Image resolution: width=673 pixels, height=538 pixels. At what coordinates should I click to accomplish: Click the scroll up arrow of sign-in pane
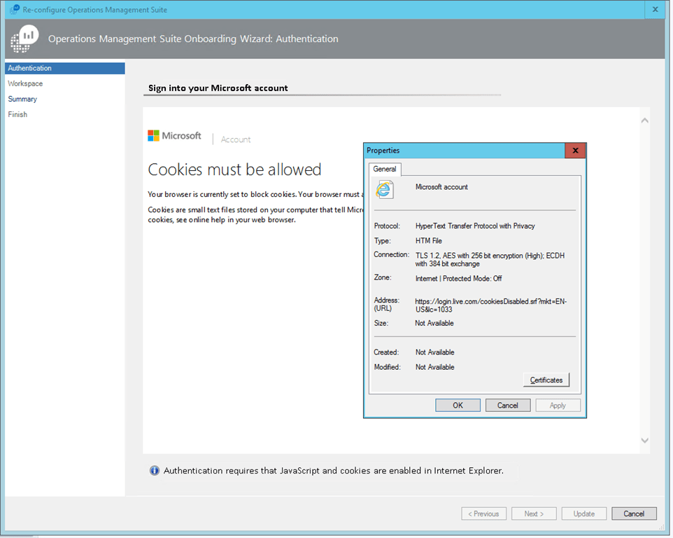tap(645, 120)
